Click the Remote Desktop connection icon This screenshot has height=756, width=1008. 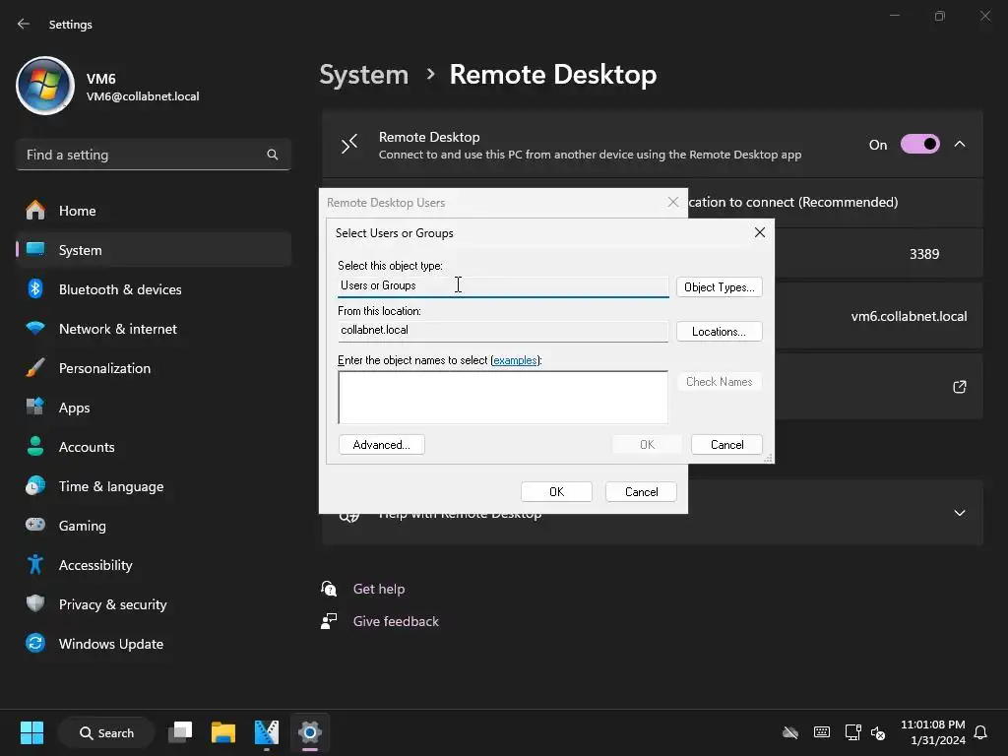coord(349,145)
